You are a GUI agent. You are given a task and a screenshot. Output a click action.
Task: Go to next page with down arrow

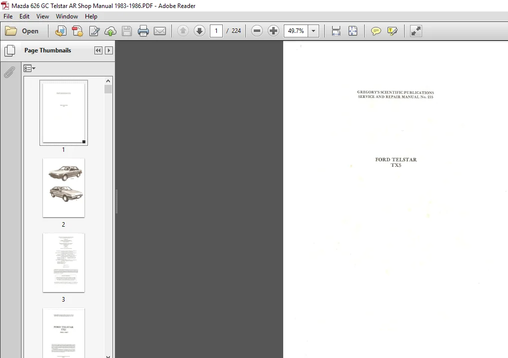click(x=199, y=31)
